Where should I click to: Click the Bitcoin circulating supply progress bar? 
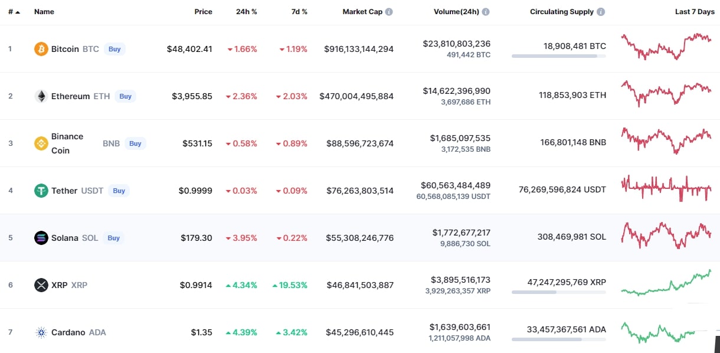pos(559,56)
